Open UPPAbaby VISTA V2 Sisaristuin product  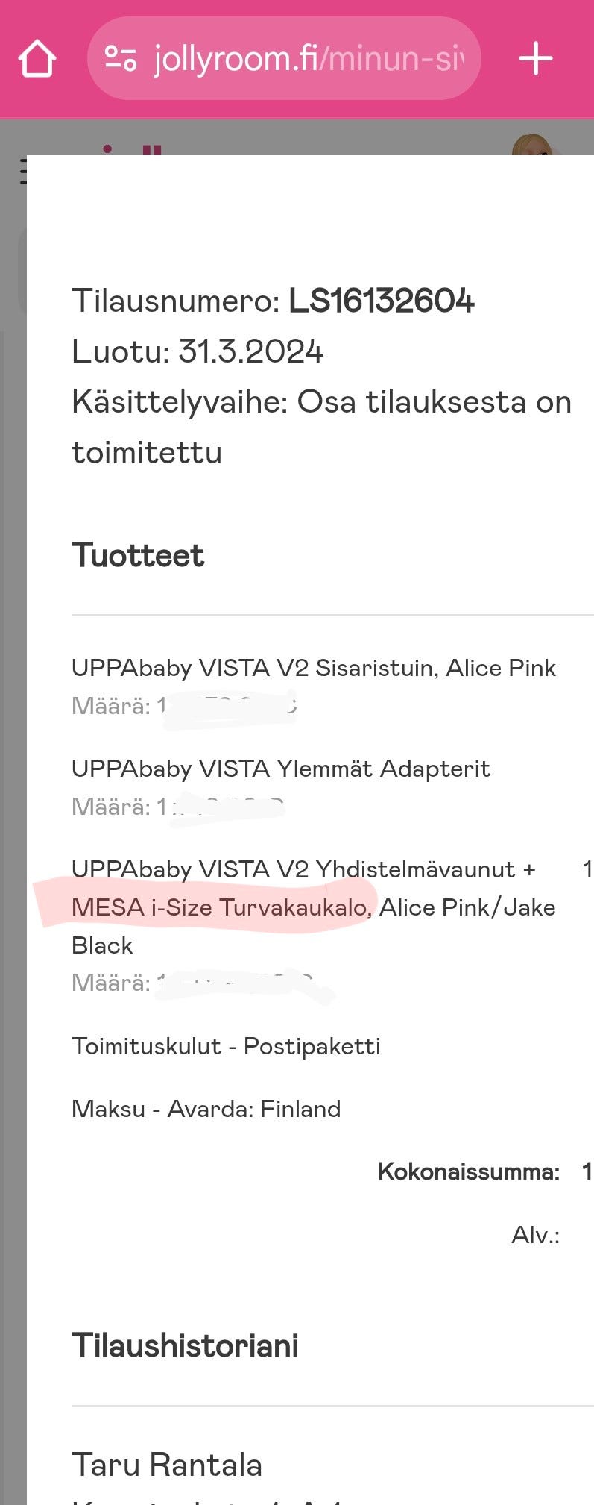[x=313, y=668]
